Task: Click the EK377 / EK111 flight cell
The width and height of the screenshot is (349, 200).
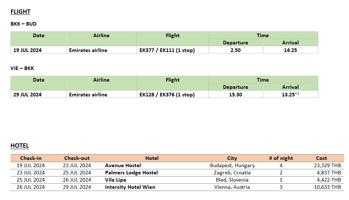Action: 172,50
